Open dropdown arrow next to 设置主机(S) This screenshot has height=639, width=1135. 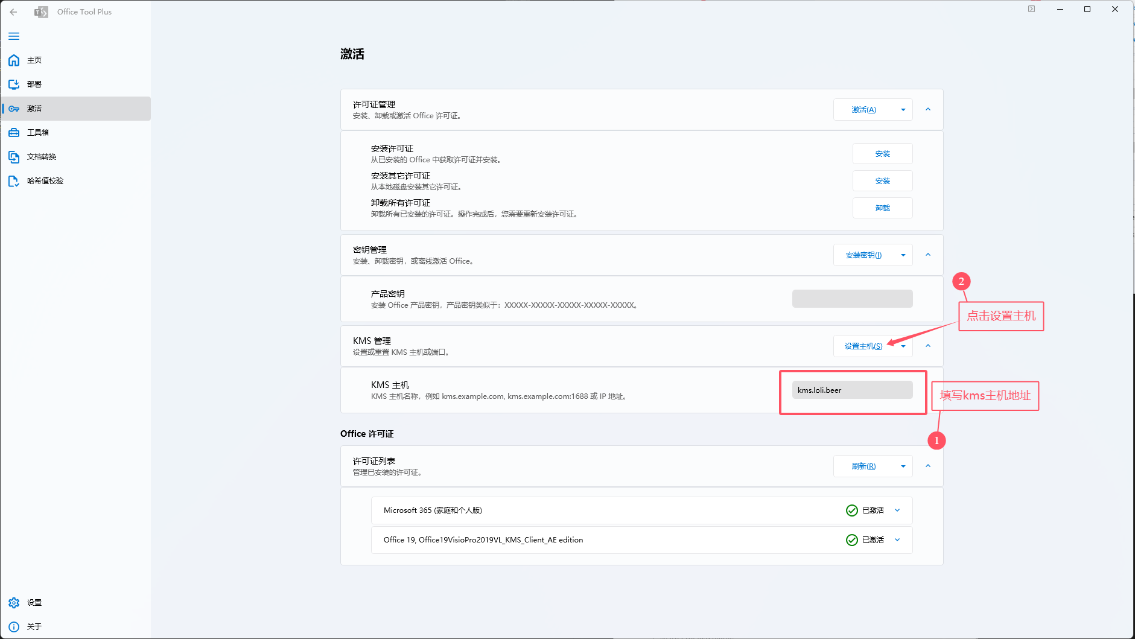(903, 346)
